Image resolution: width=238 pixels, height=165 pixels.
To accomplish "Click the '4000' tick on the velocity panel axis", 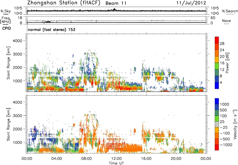I will (x=18, y=102).
